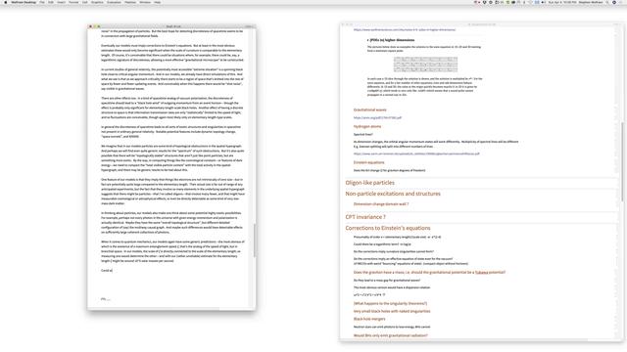
Task: Open the wolframscience.com link at top of notebook
Action: [405, 29]
